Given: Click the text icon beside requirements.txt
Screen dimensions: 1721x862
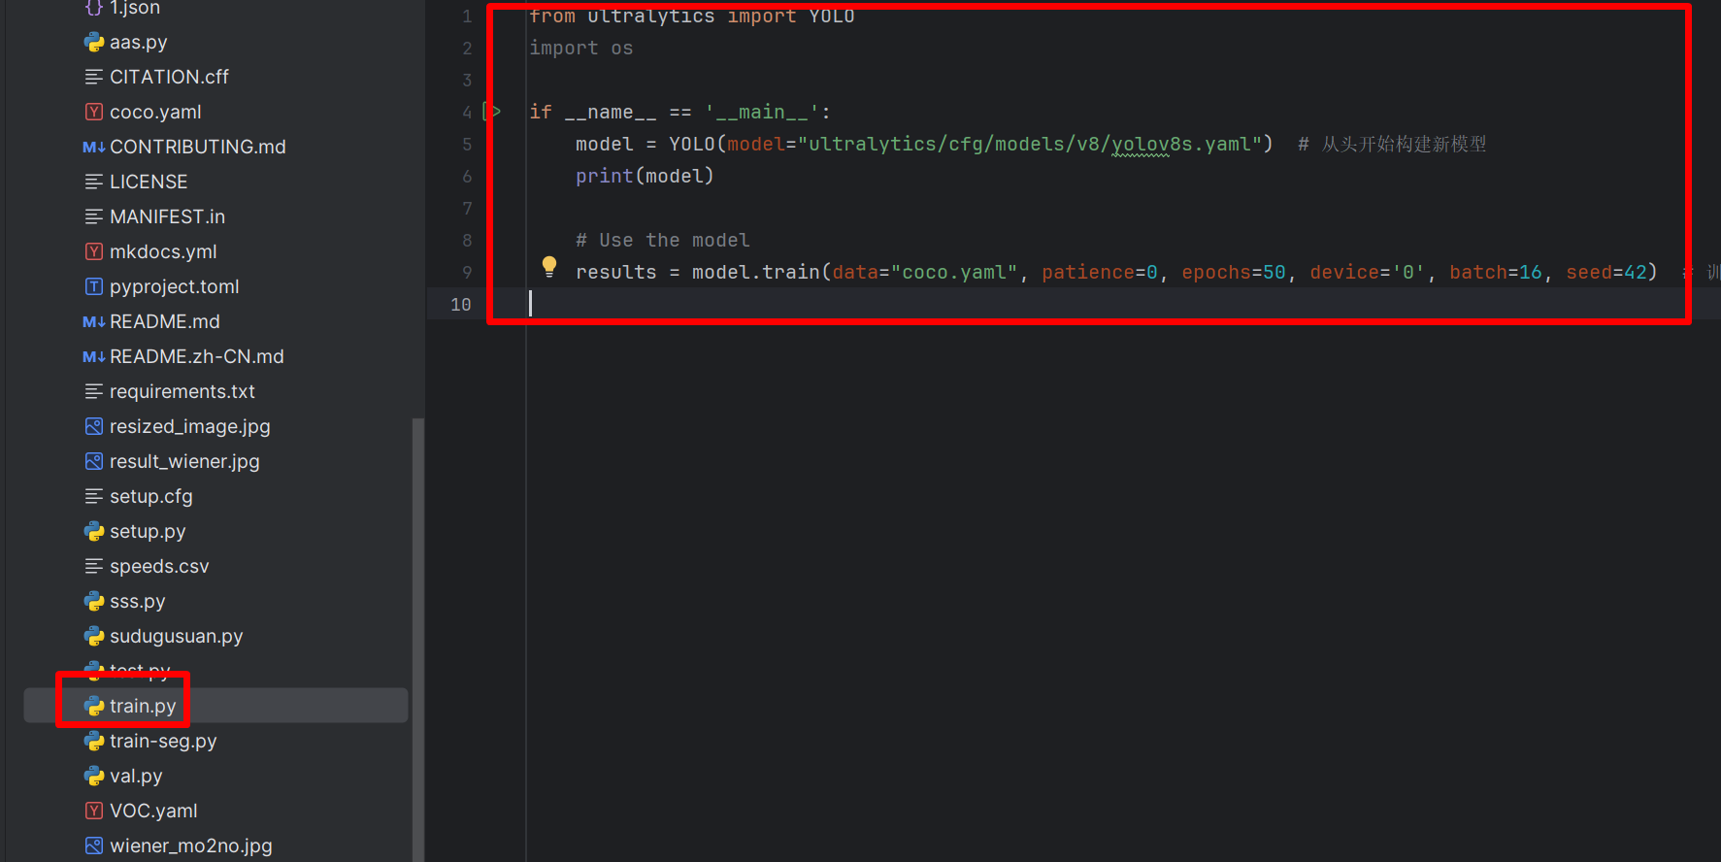Looking at the screenshot, I should (94, 391).
